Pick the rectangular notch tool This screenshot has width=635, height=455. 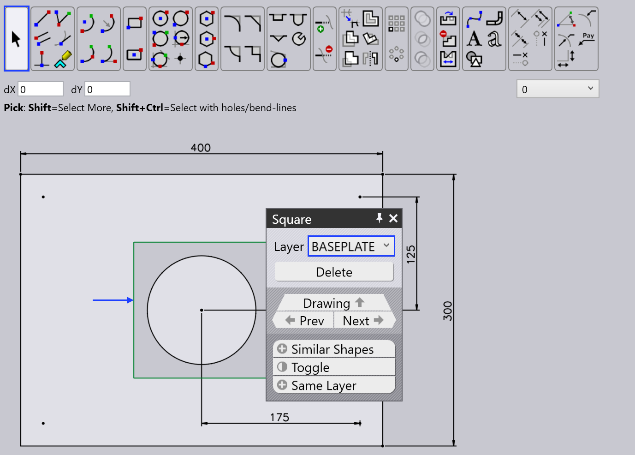pos(278,18)
